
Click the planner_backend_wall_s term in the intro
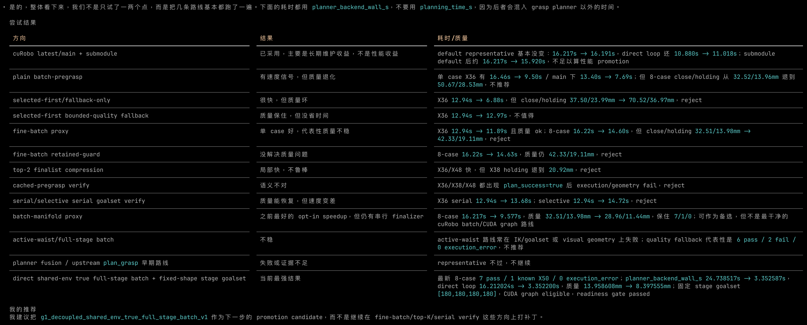pyautogui.click(x=350, y=7)
